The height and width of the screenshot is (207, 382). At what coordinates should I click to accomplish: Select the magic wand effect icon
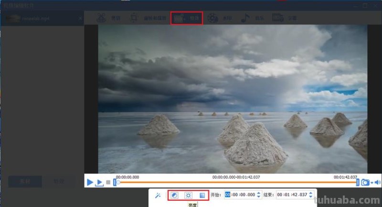158,195
